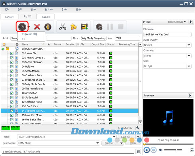This screenshot has width=195, height=156.
Task: Click the Load CD disc icon
Action: (22, 27)
